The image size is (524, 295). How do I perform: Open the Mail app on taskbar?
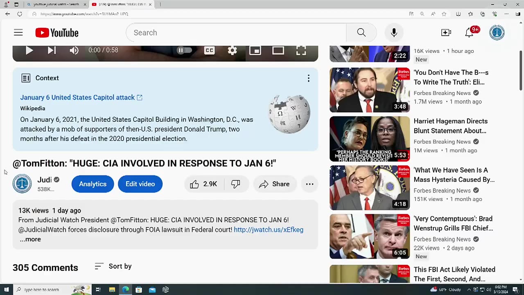tap(152, 290)
